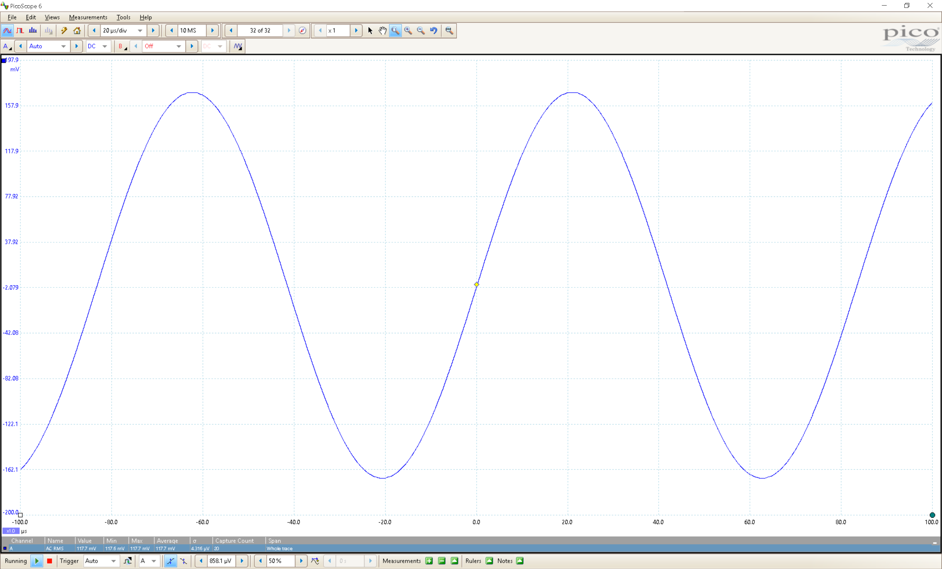
Task: Open Channel A options button
Action: pos(7,46)
